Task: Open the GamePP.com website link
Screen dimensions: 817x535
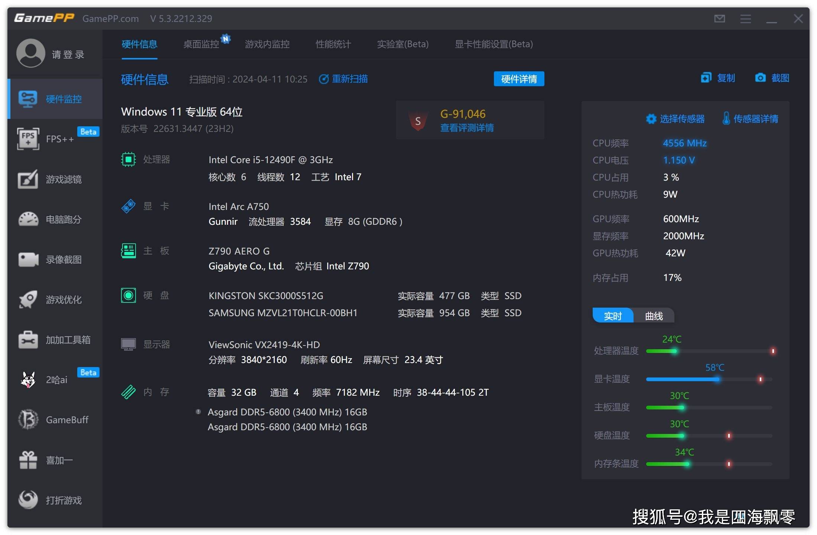Action: [x=111, y=19]
